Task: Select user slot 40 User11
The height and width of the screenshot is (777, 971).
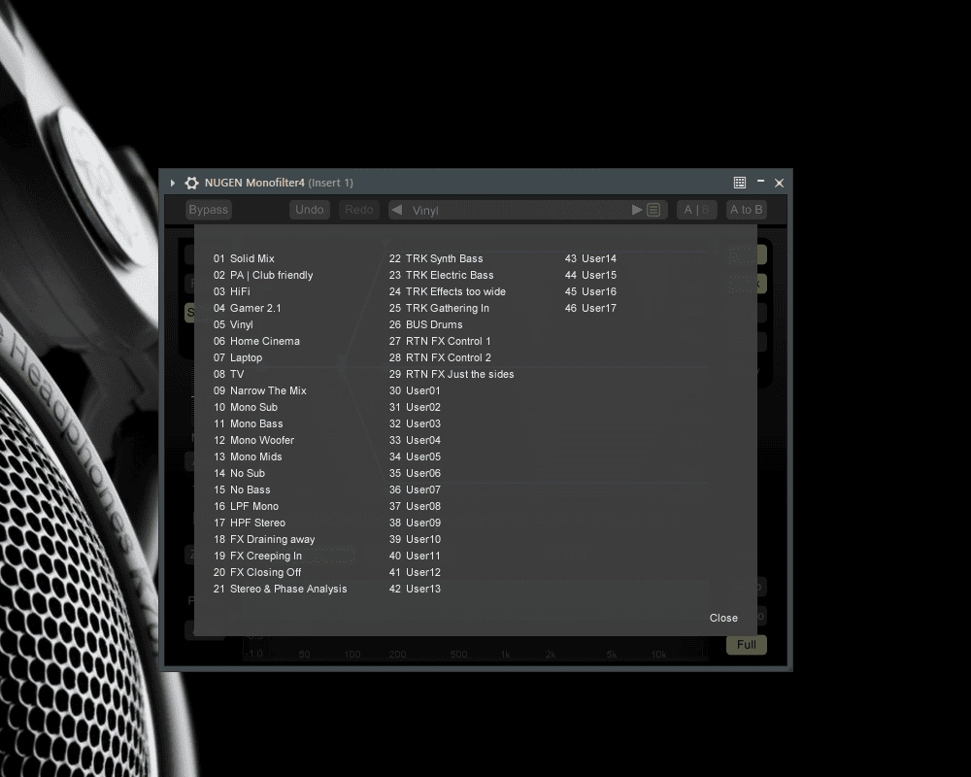Action: [x=415, y=556]
